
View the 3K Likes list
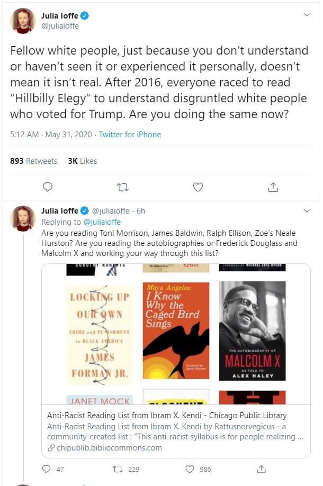click(83, 161)
